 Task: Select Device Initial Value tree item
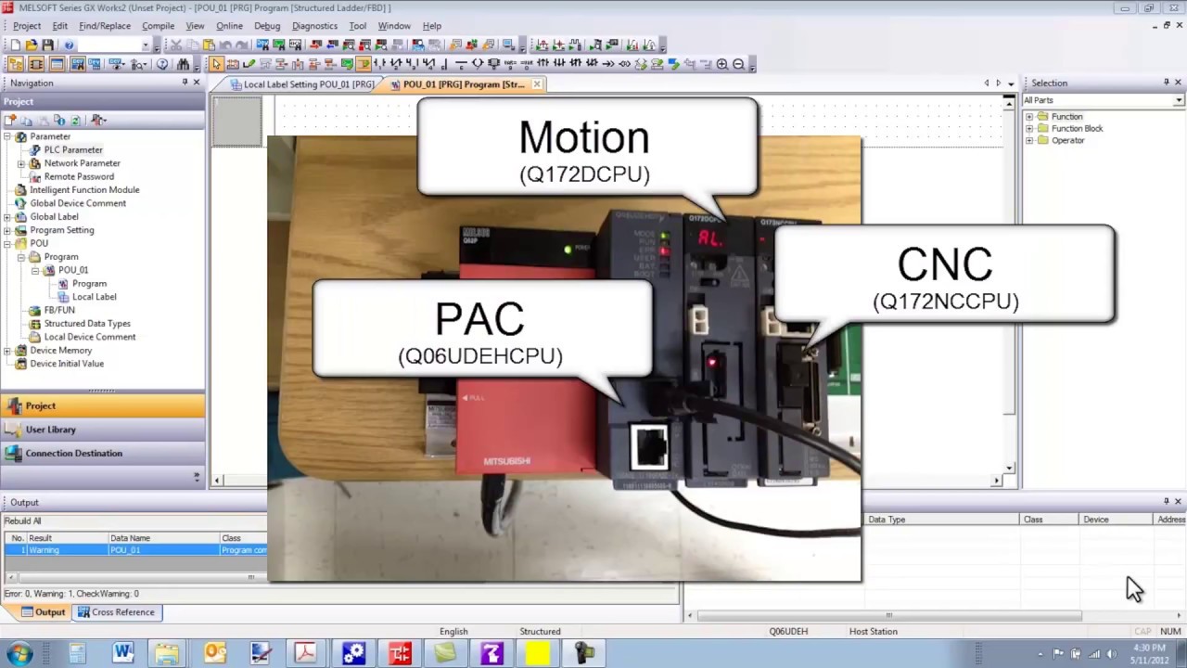[x=67, y=364]
